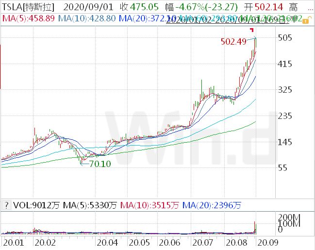Click the date 2020/09/01 in the header
The height and width of the screenshot is (250, 315).
[x=88, y=7]
